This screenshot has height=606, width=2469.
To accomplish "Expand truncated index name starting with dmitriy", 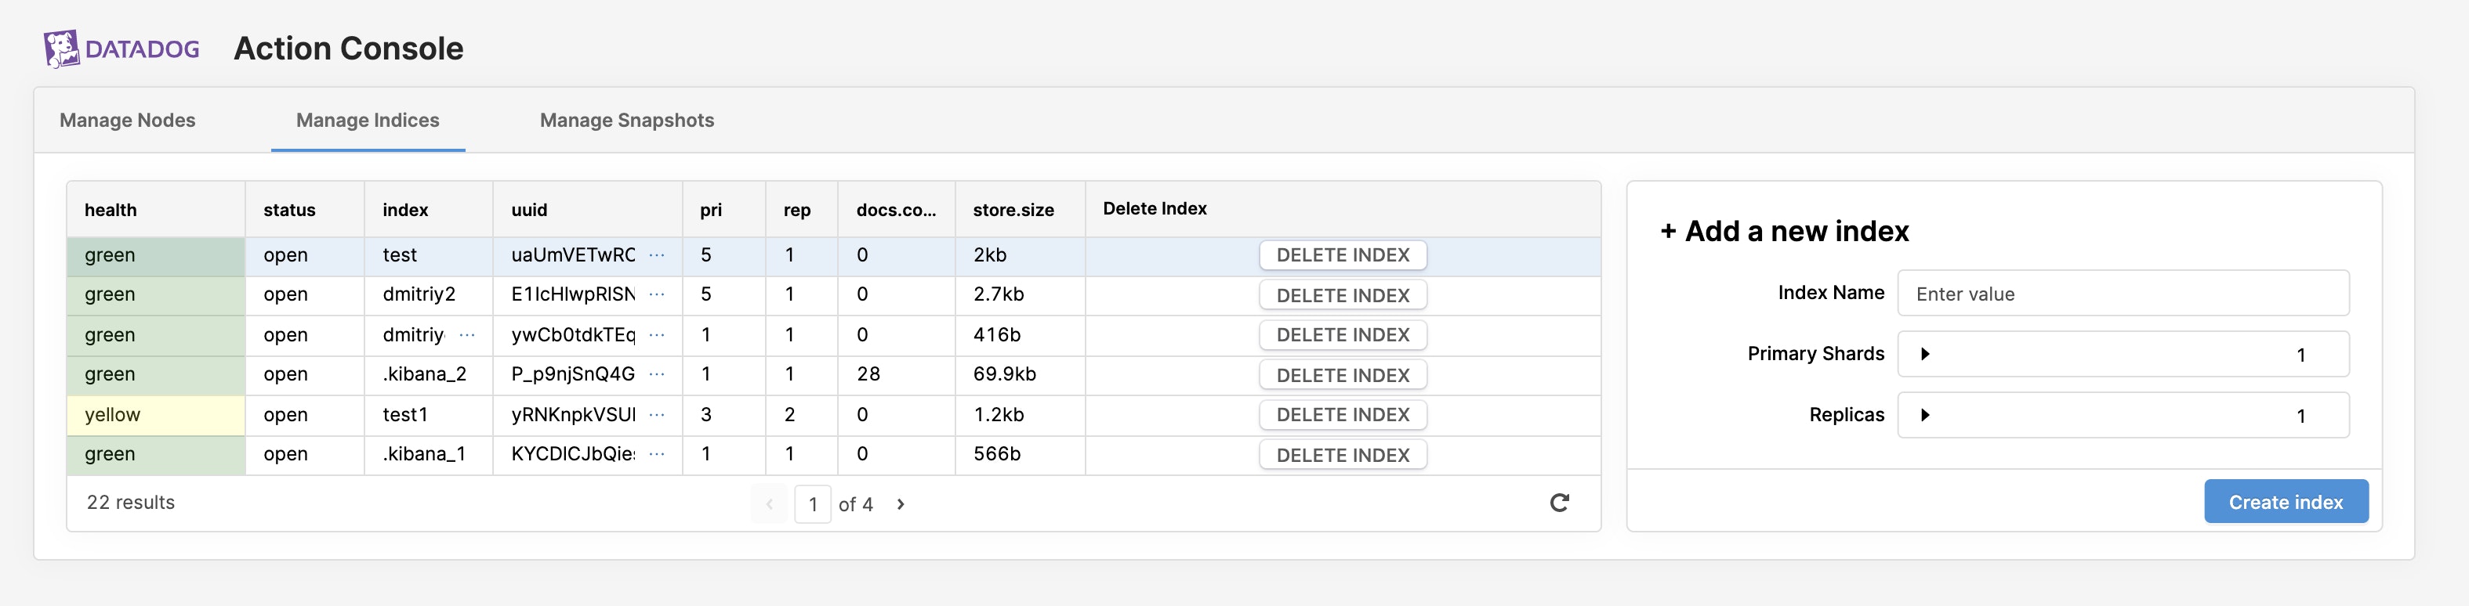I will click(467, 335).
